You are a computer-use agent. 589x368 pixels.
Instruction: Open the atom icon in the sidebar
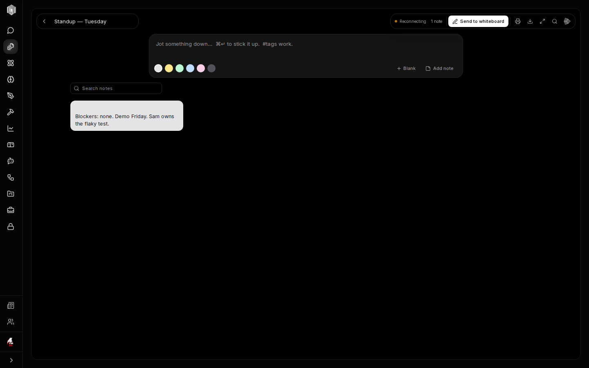point(11,63)
